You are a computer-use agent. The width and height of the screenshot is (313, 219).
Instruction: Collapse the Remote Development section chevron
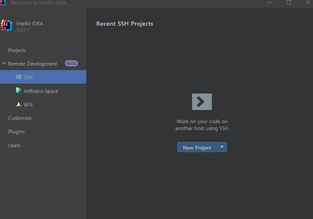[4, 64]
